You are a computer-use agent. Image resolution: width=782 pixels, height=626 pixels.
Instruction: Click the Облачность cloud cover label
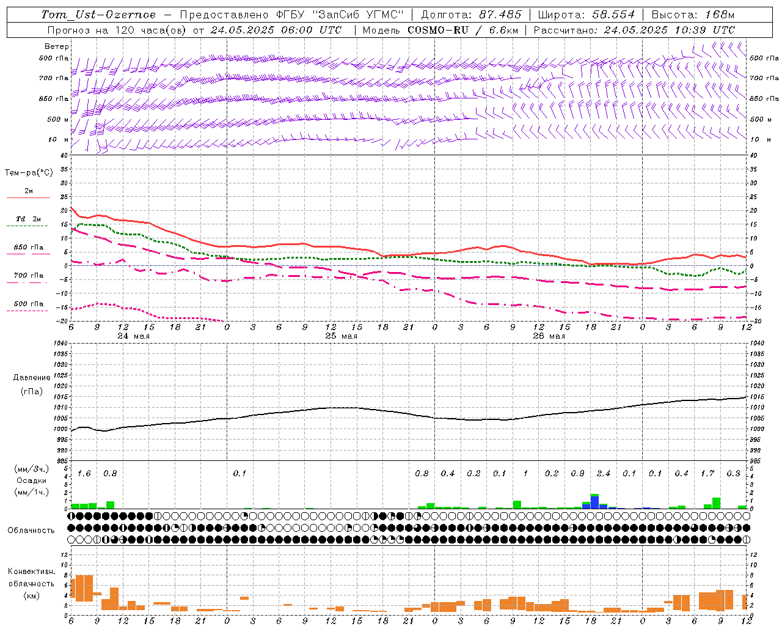tap(31, 531)
